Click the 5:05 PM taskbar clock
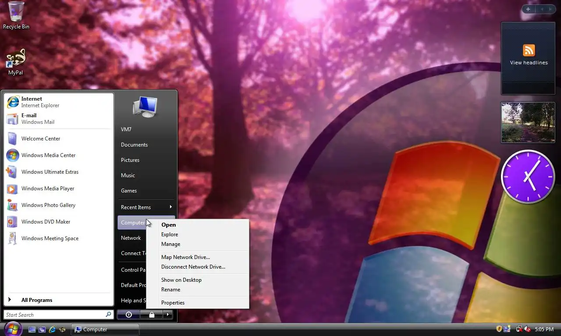561x336 pixels. (544, 329)
